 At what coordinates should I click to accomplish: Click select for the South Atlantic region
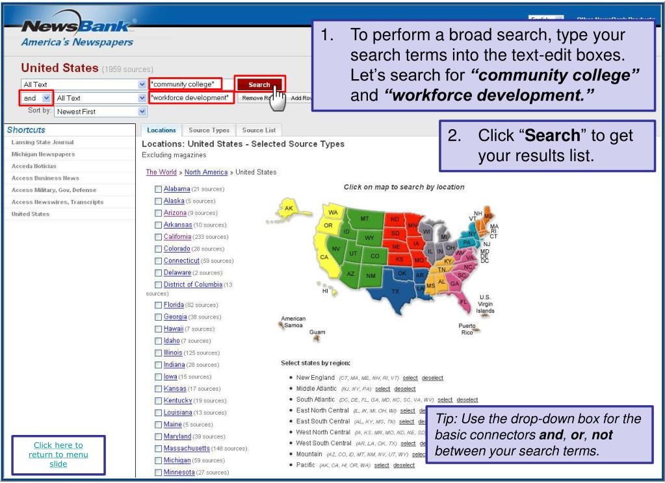[445, 399]
